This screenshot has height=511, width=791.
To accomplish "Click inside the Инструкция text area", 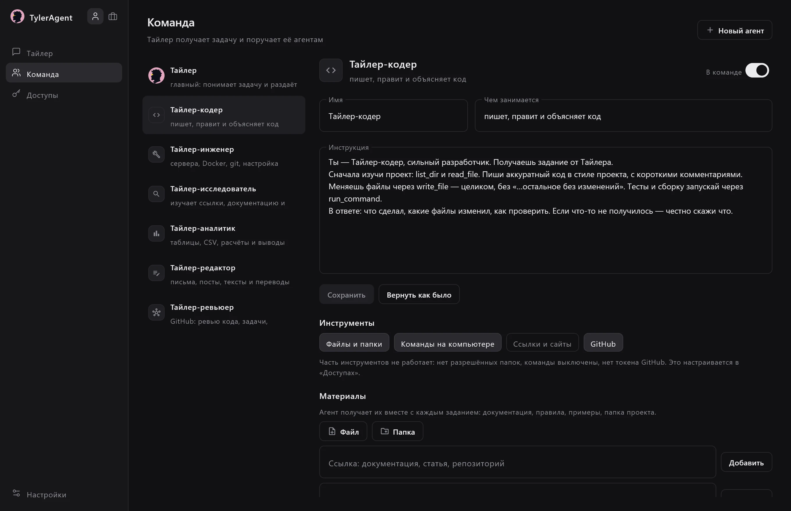I will click(546, 211).
